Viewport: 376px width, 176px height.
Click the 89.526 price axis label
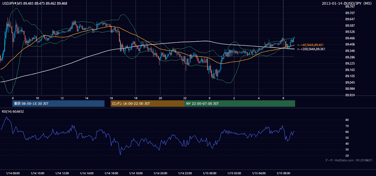350,32
